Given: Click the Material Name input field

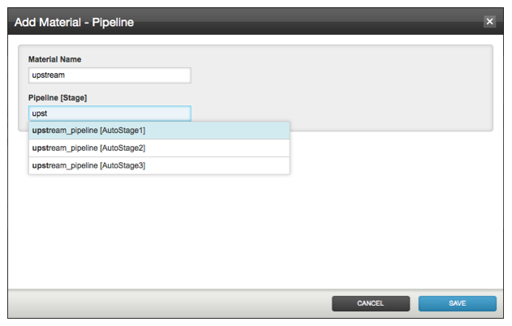Looking at the screenshot, I should click(x=110, y=75).
